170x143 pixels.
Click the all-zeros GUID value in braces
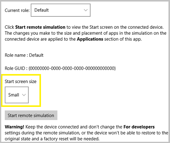[72, 68]
